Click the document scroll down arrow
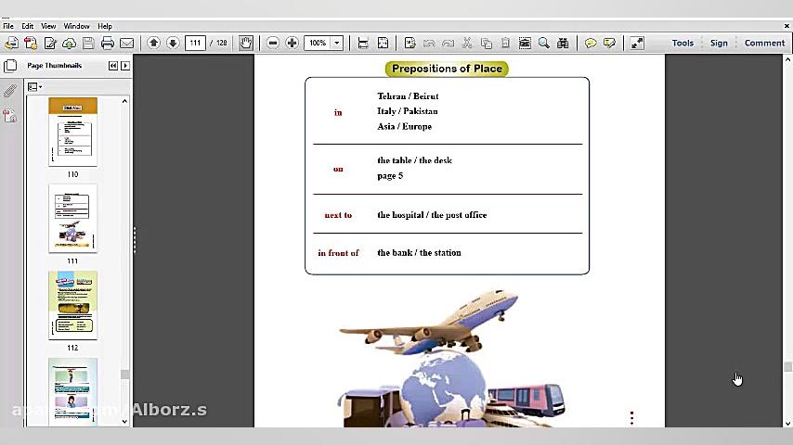 787,424
